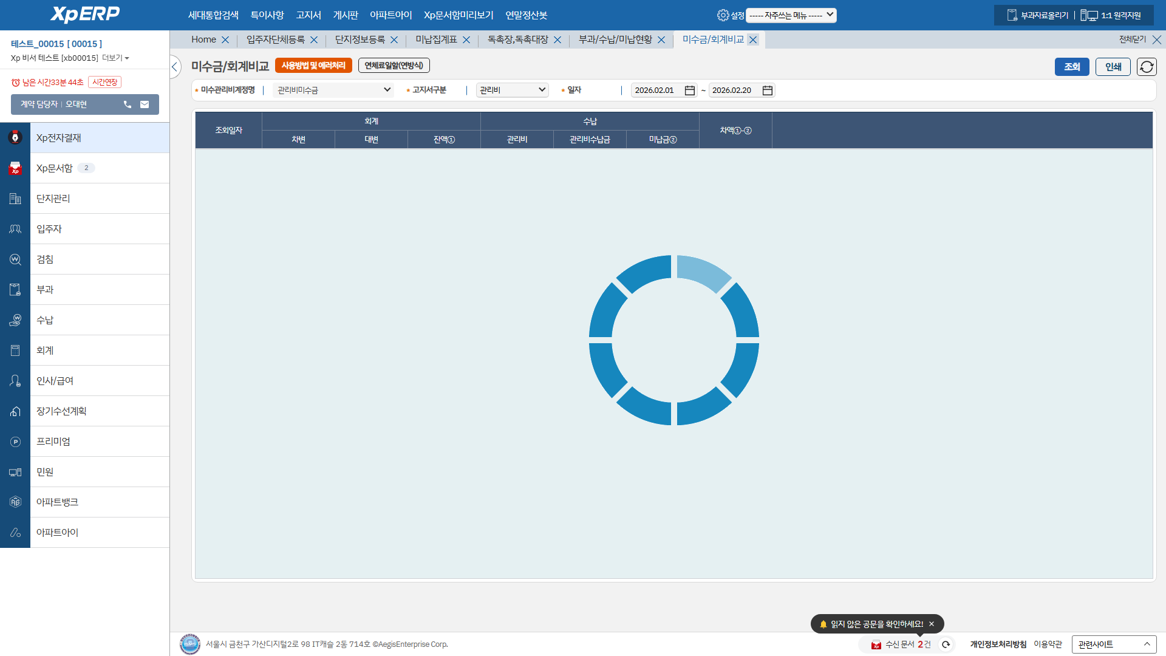Open the 게시판 top menu
Viewport: 1166px width, 656px height.
345,15
